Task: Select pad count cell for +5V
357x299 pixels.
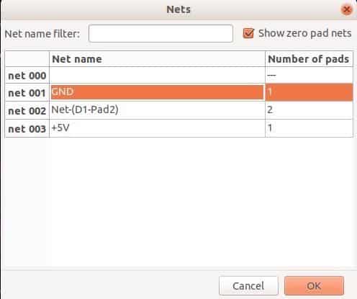Action: pyautogui.click(x=309, y=128)
